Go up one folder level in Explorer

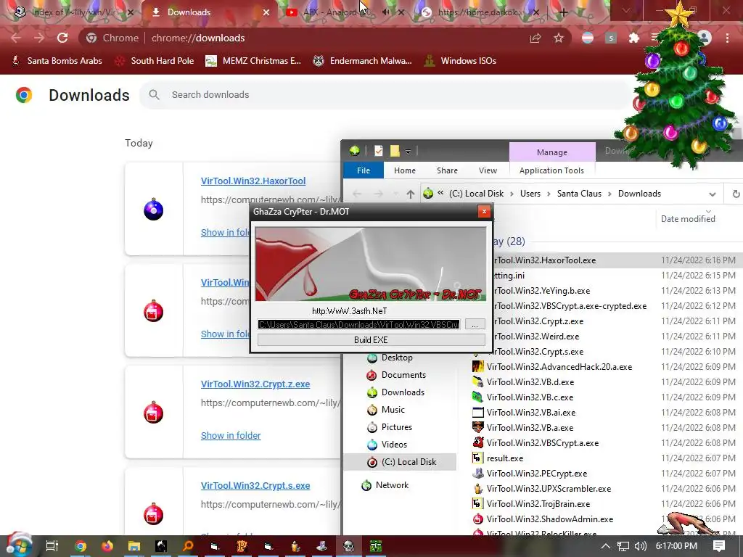tap(411, 194)
